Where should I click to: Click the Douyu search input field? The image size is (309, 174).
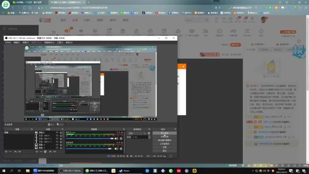click(195, 20)
